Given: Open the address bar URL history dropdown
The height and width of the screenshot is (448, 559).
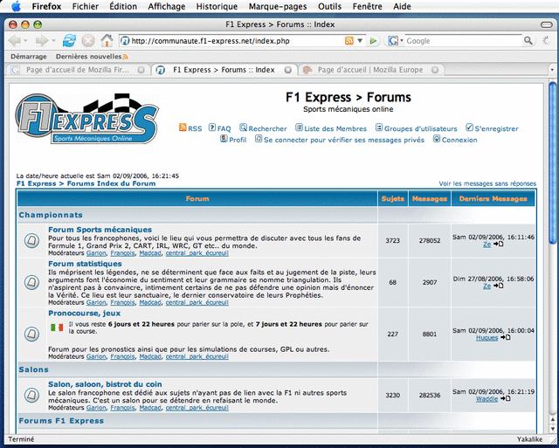Looking at the screenshot, I should (360, 41).
